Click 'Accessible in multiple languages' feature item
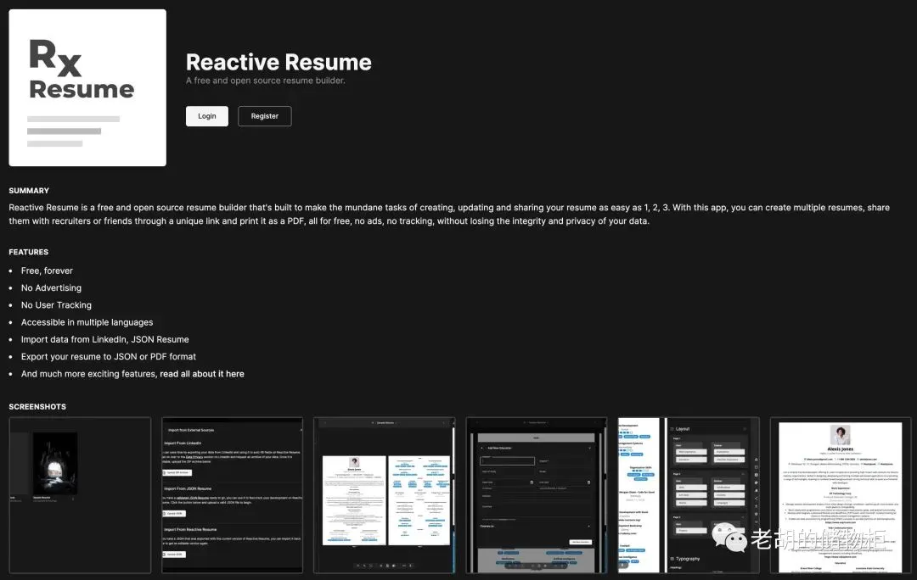 [87, 322]
